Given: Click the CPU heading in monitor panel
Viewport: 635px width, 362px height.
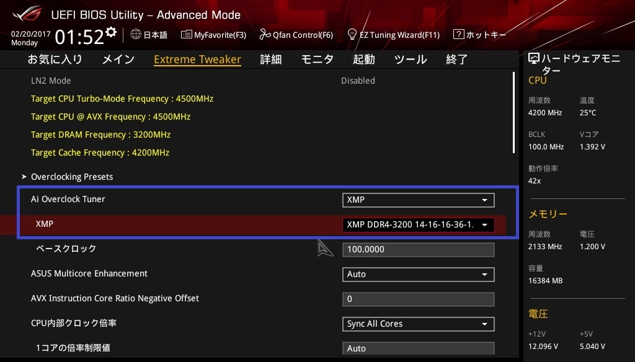Looking at the screenshot, I should coord(538,80).
